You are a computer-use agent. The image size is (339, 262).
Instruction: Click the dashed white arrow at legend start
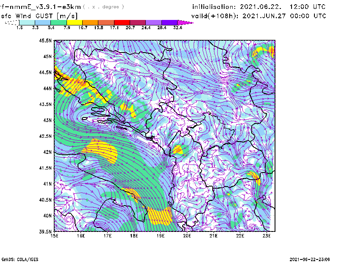point(12,22)
